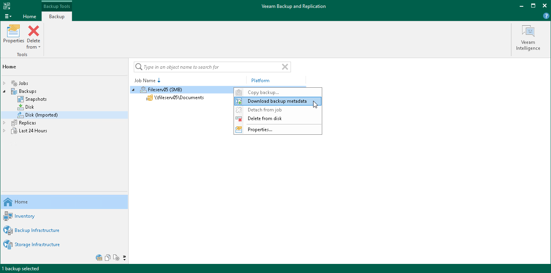The height and width of the screenshot is (273, 551).
Task: Expand the Replicas node
Action: point(4,122)
